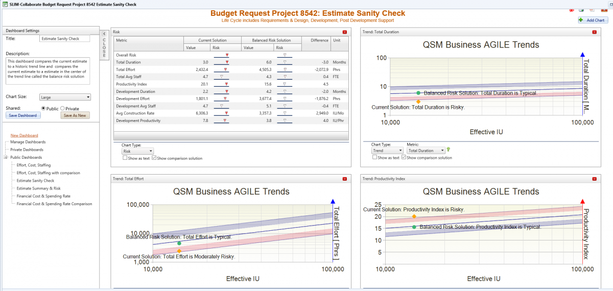Click Current Solution risk marker for Total Duration row
613x291 pixels.
point(227,62)
